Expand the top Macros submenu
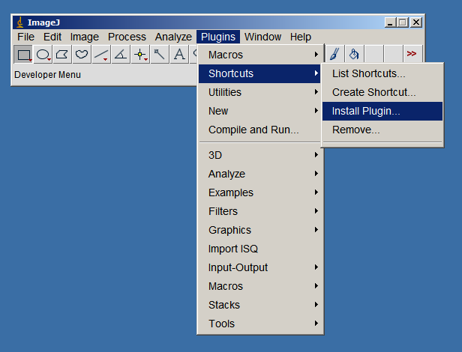The height and width of the screenshot is (352, 462). click(260, 55)
